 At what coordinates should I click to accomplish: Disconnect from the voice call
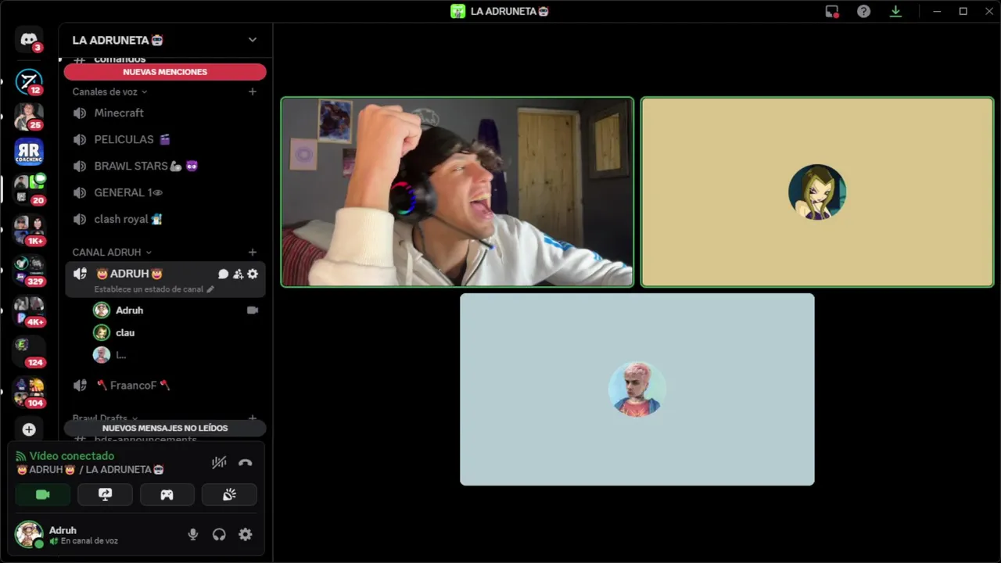(x=245, y=462)
